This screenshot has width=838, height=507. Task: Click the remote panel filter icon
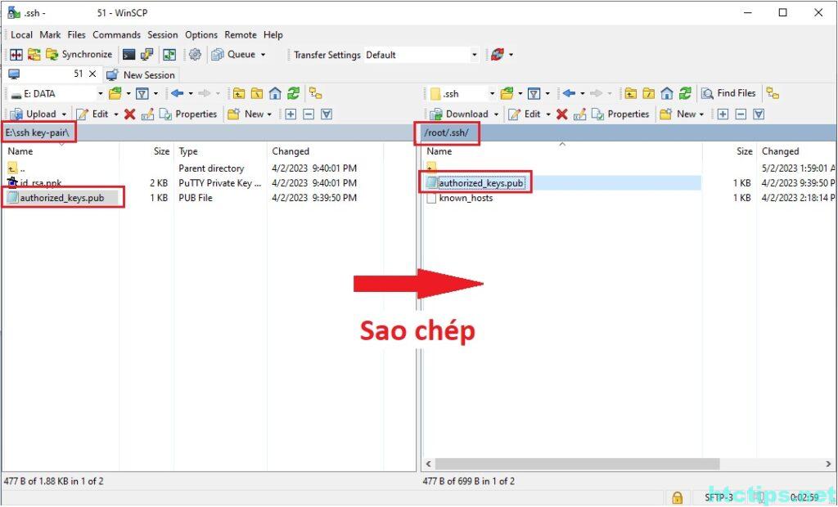[534, 94]
